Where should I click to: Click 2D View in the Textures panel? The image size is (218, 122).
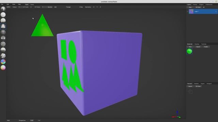pyautogui.click(x=198, y=86)
